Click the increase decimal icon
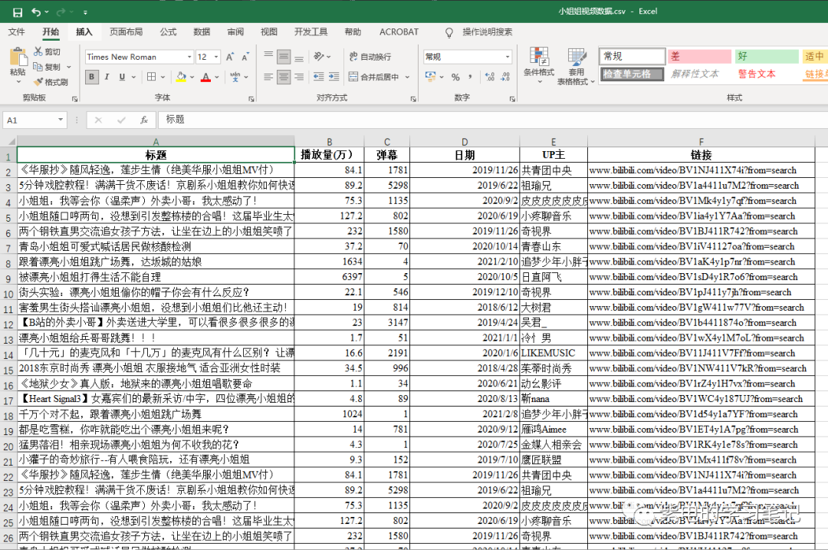The height and width of the screenshot is (550, 828). [x=489, y=77]
